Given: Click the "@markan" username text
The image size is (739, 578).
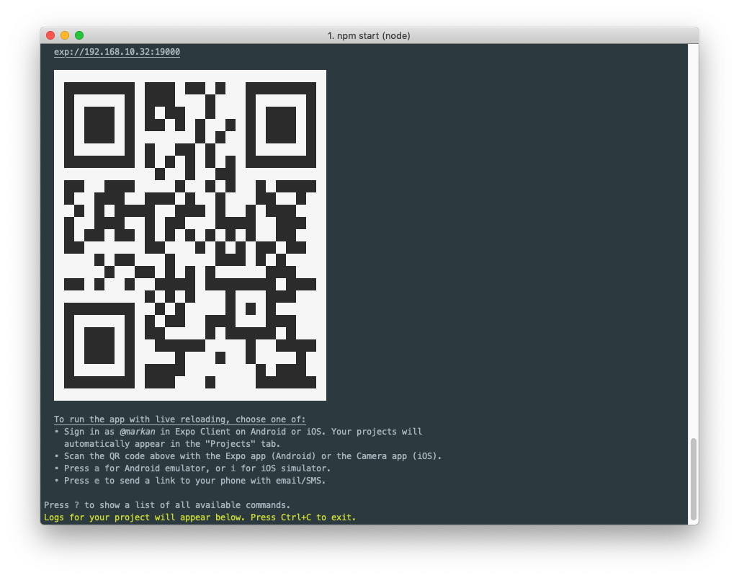Looking at the screenshot, I should [137, 432].
